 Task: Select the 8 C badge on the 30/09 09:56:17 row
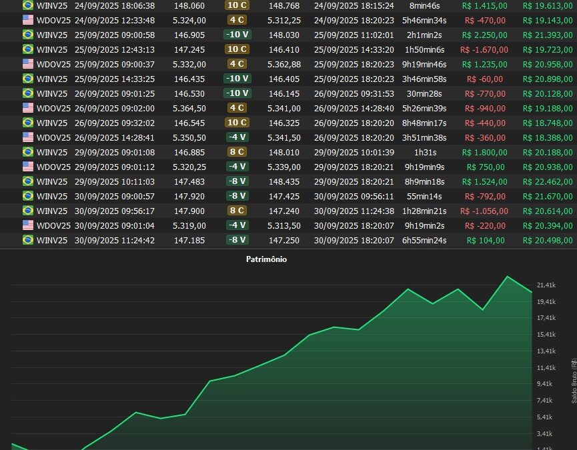tap(237, 211)
